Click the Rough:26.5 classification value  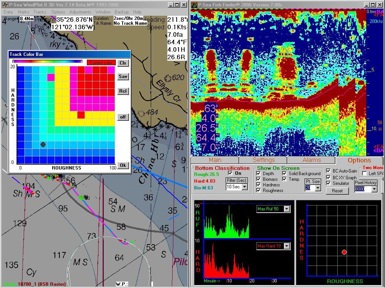(206, 174)
